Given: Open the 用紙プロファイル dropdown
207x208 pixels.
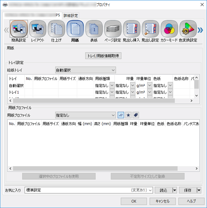Looking at the screenshot, I should 86,115.
